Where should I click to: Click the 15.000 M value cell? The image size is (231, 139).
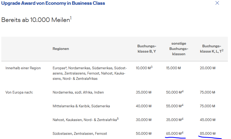click(173, 68)
